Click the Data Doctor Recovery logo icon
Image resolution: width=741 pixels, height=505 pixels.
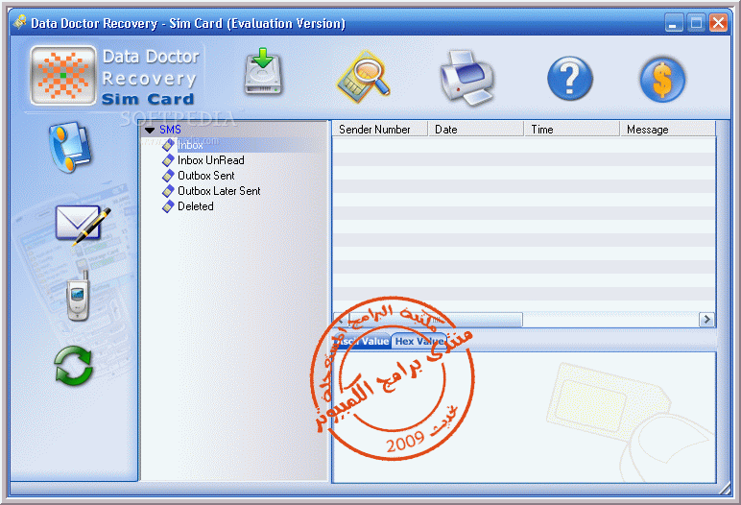pos(62,75)
